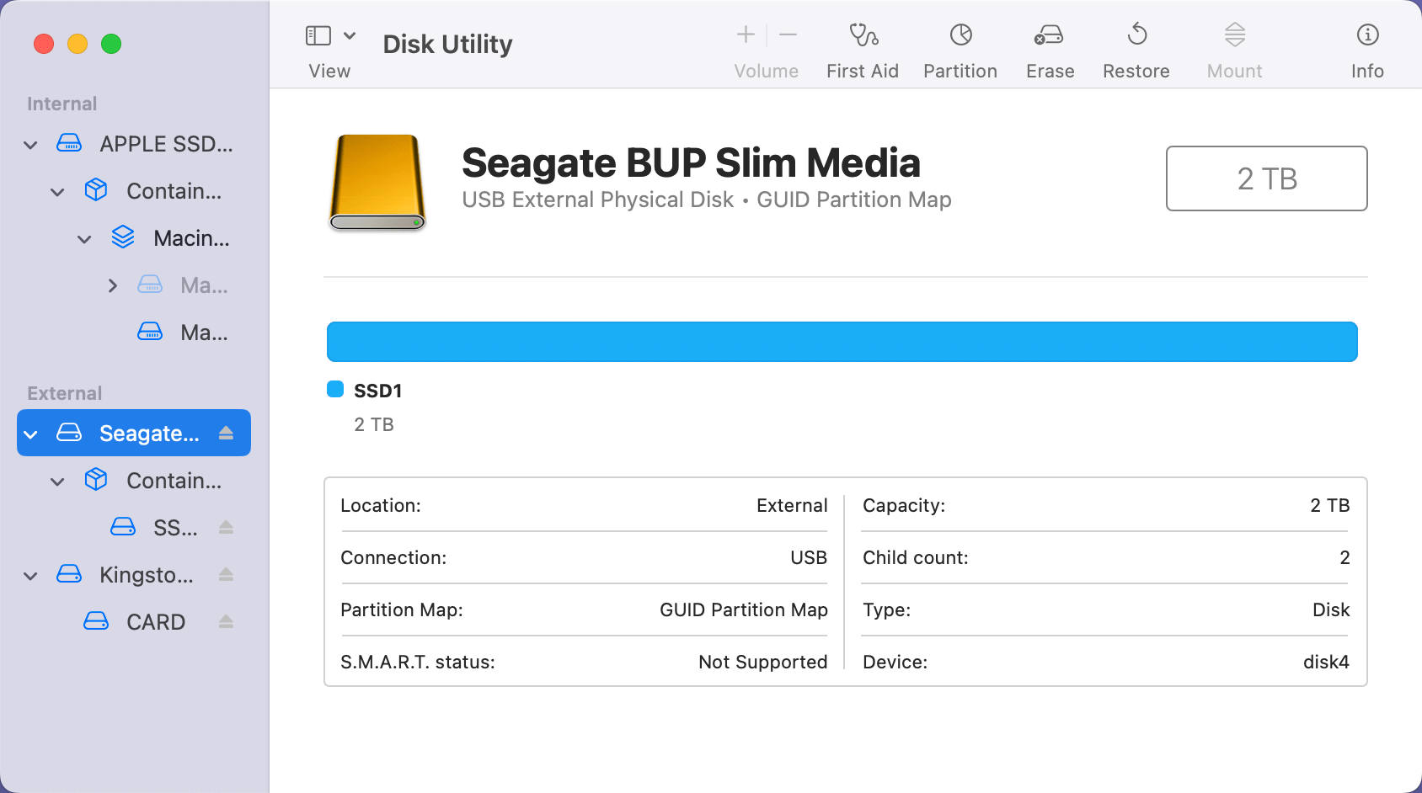Select the APPLE SSD internal disk icon
Screen dimensions: 1422x793
70,143
